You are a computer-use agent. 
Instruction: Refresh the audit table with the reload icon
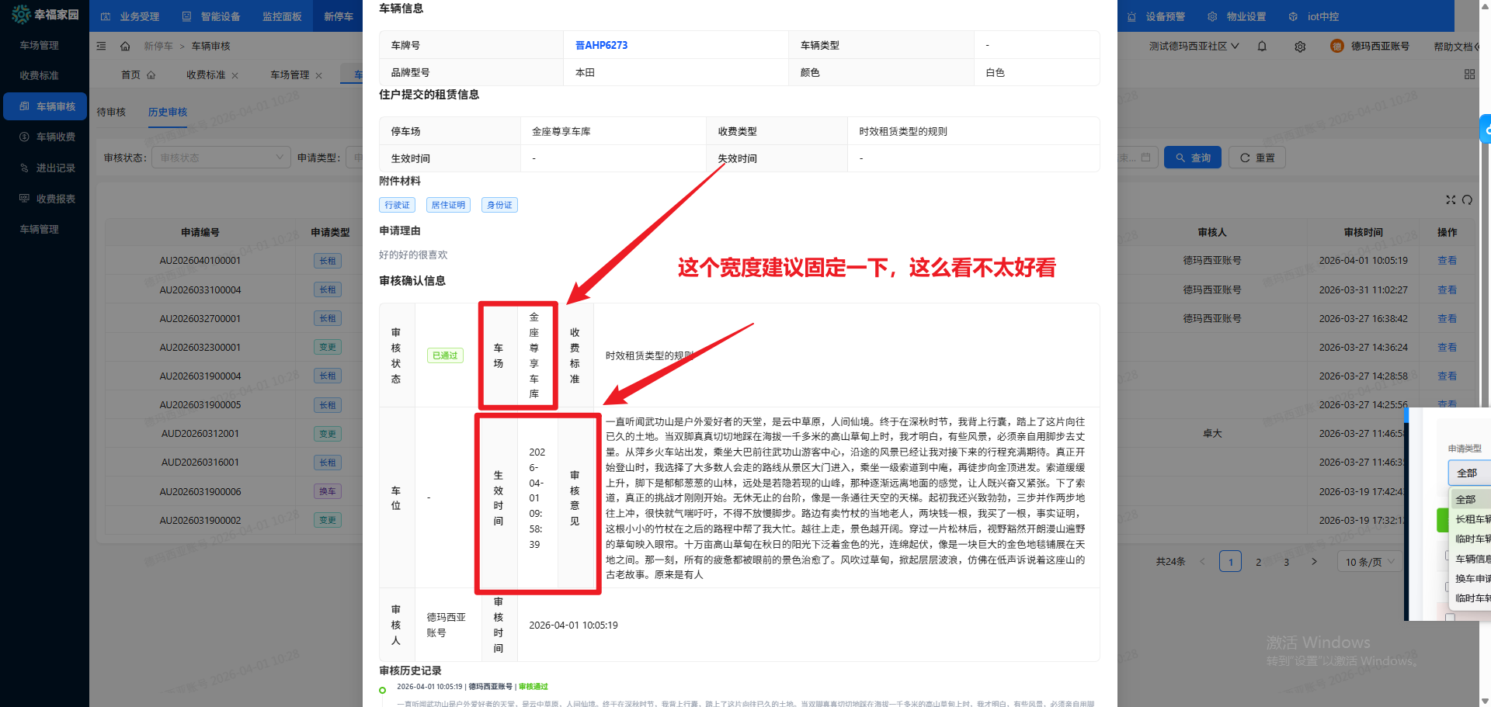click(1468, 199)
